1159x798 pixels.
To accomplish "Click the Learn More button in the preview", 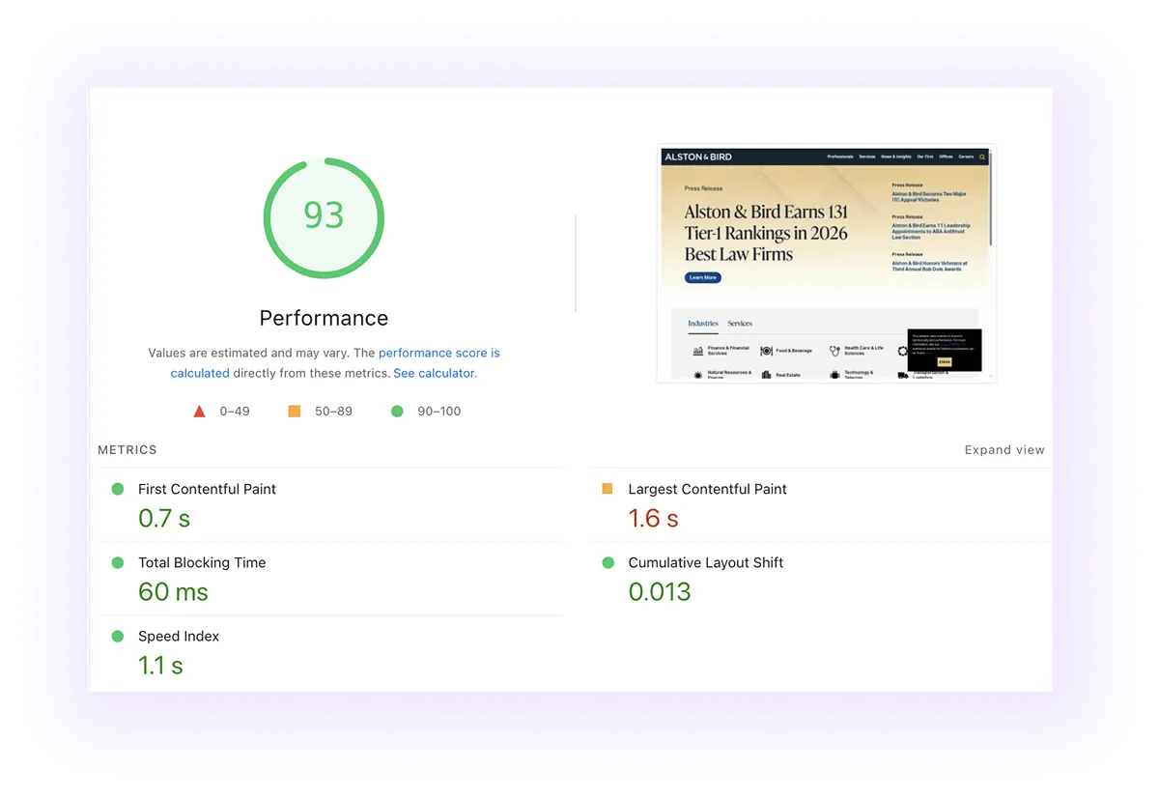I will click(x=701, y=277).
